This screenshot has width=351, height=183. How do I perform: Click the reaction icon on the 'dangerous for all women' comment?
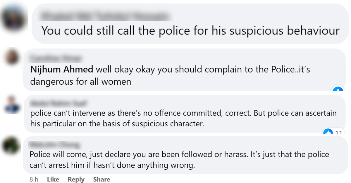(x=338, y=90)
